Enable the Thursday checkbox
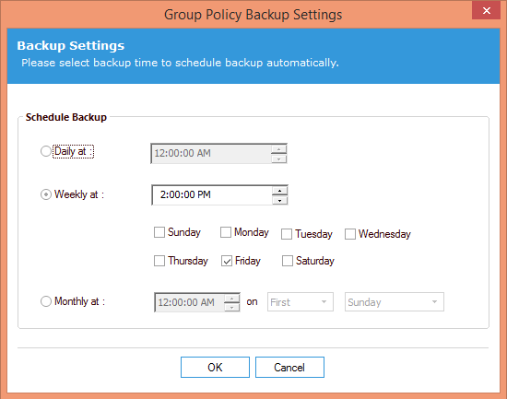 (159, 261)
